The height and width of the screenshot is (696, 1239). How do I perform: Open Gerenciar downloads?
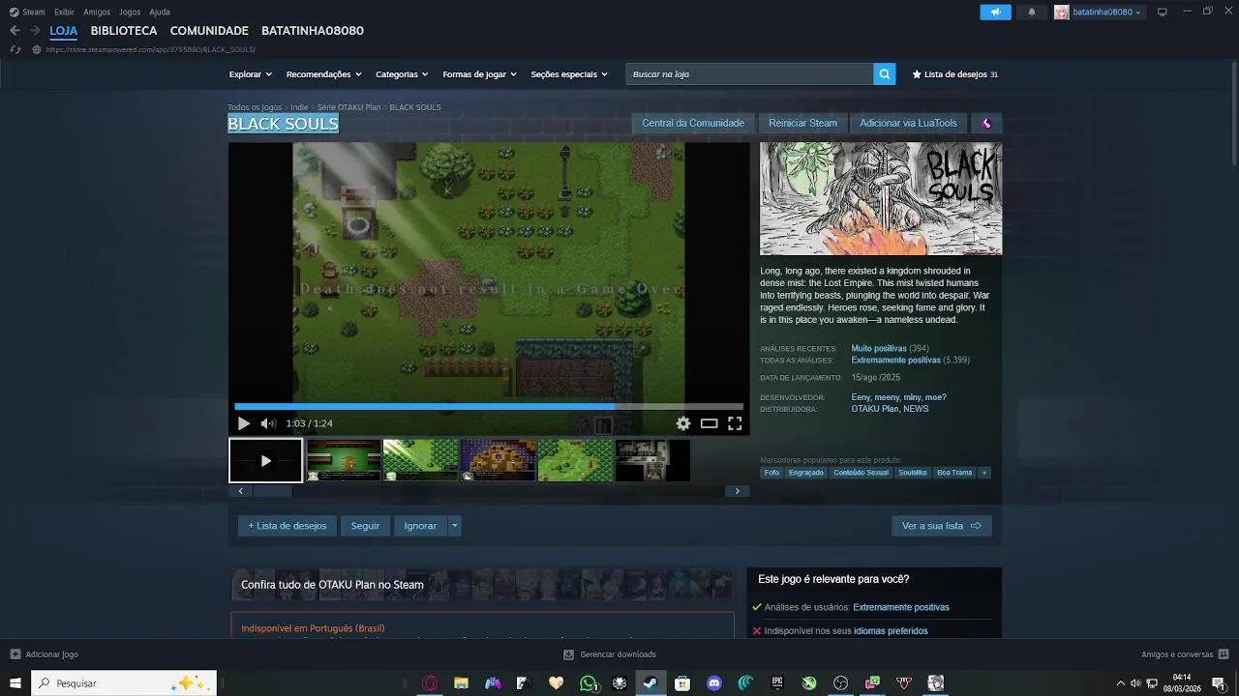coord(610,654)
